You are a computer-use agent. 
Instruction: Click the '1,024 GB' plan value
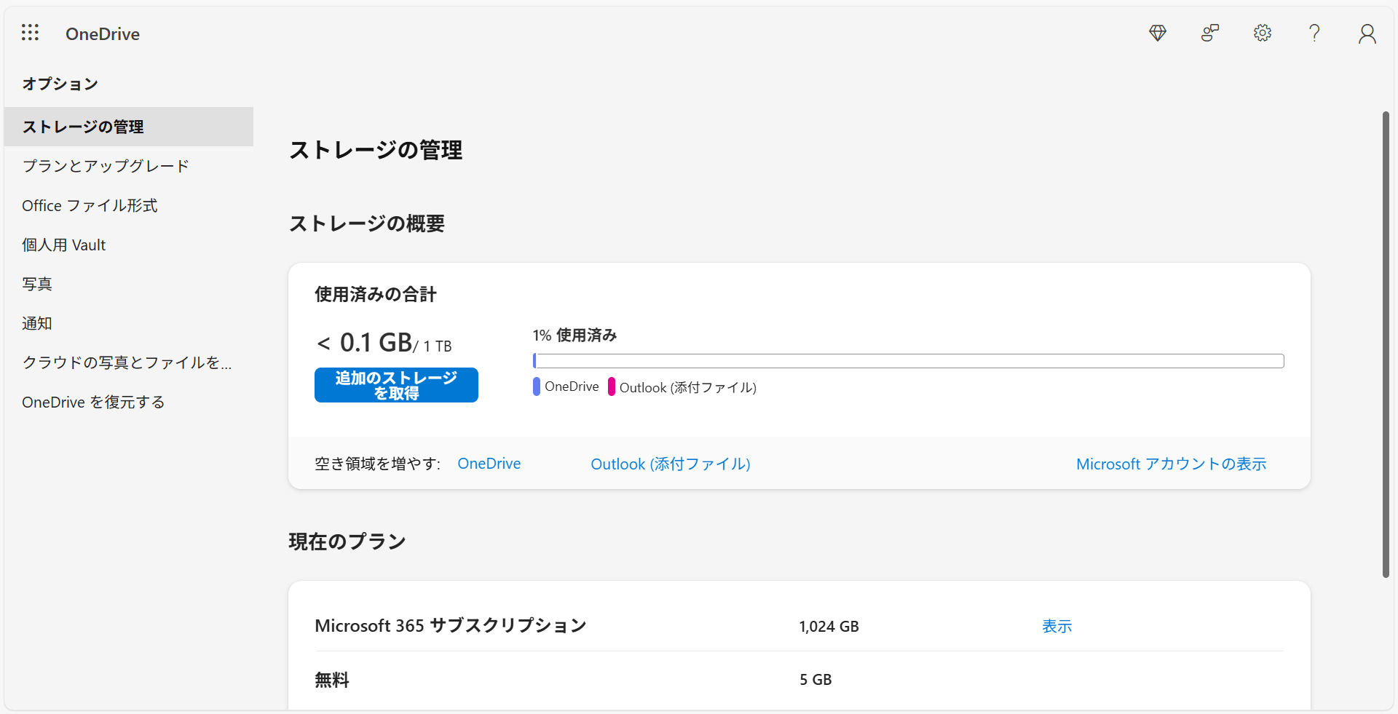[x=829, y=626]
